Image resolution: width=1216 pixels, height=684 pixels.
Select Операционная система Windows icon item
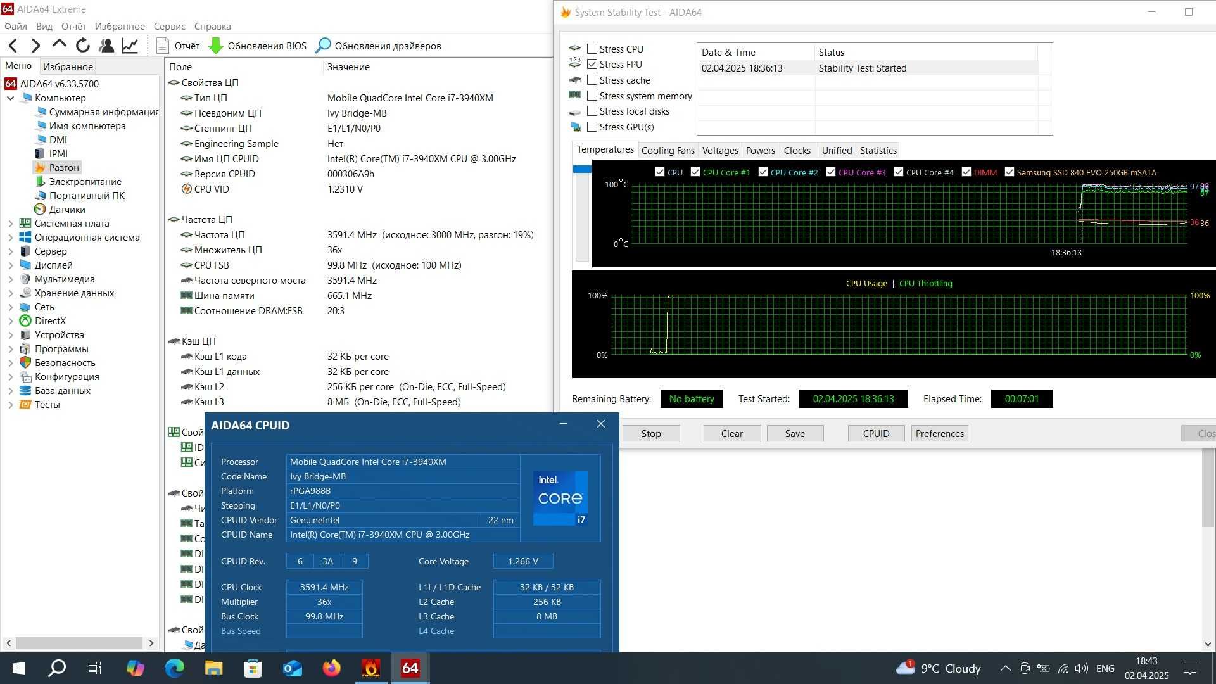click(x=80, y=237)
